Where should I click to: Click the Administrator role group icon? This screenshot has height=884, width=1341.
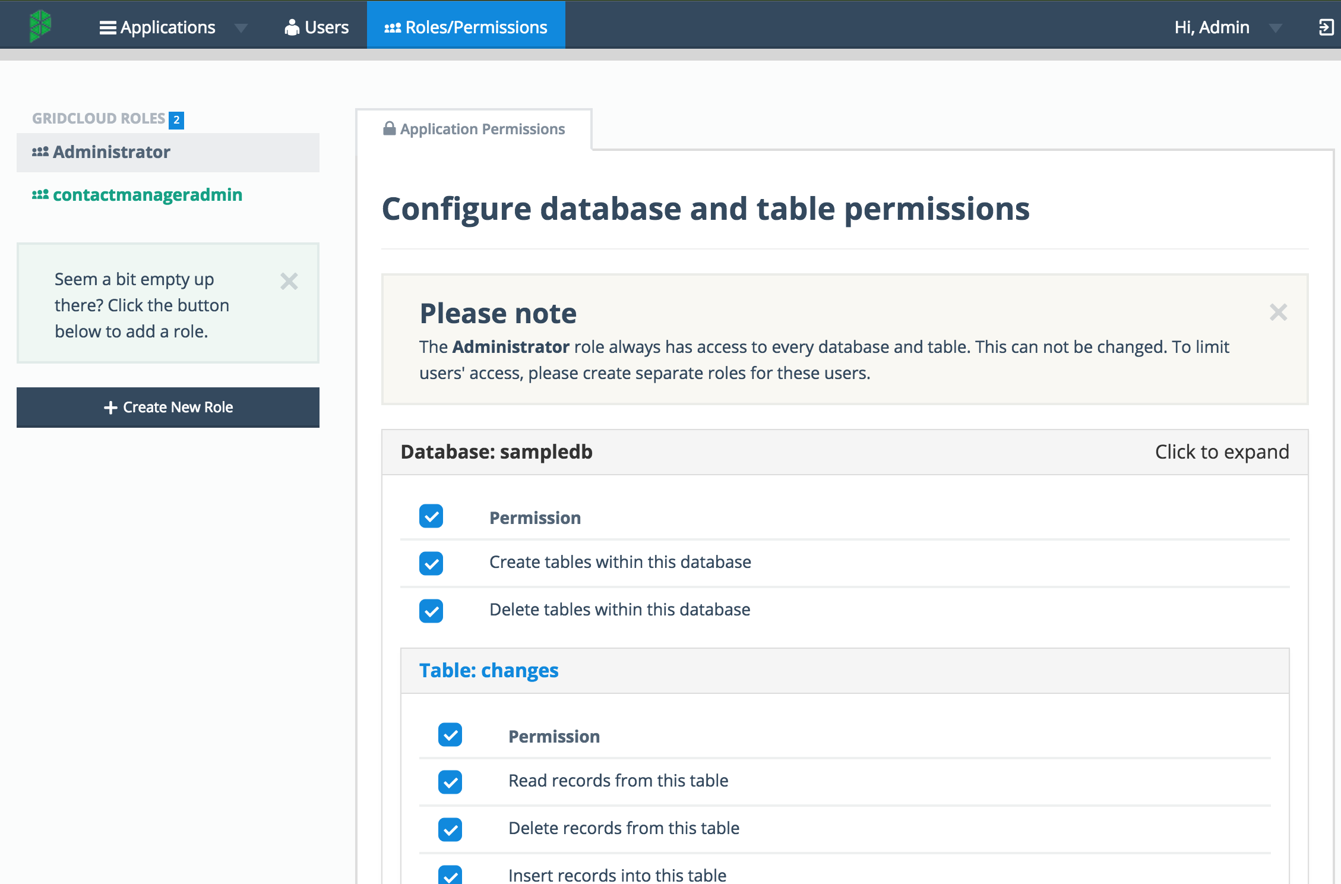tap(40, 152)
